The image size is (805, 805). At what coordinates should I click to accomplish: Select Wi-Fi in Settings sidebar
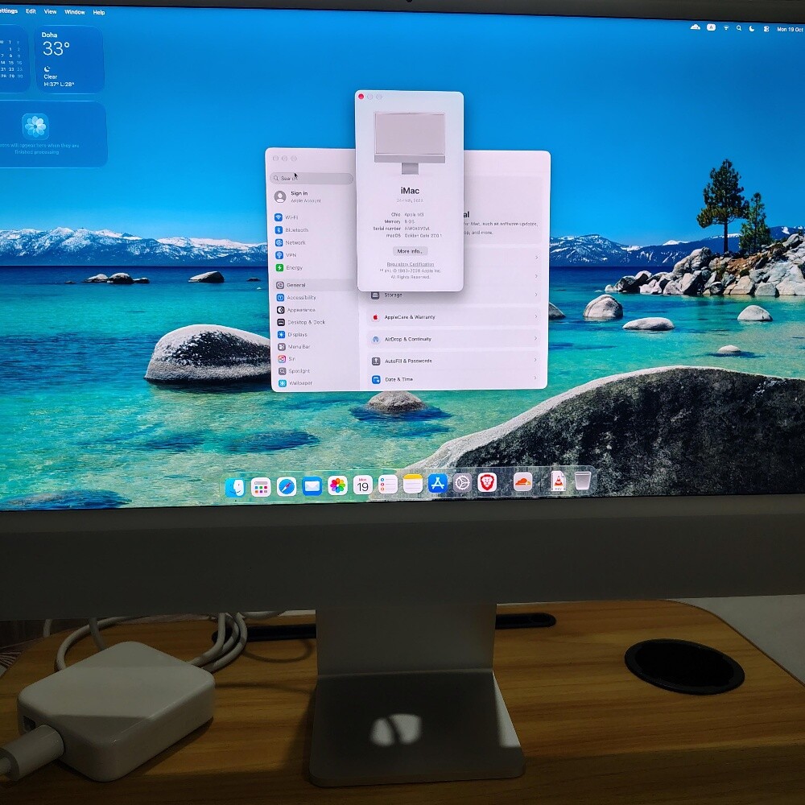[313, 217]
